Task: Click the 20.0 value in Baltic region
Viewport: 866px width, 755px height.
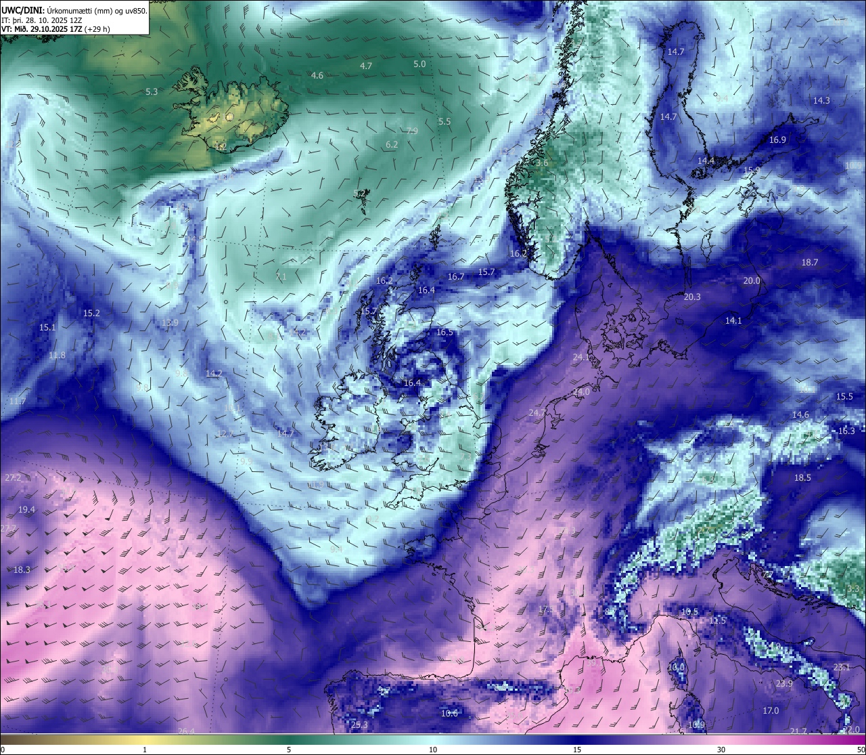Action: pyautogui.click(x=752, y=281)
